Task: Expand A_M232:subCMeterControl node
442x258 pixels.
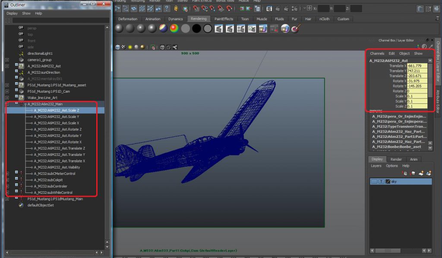Action: pos(7,174)
